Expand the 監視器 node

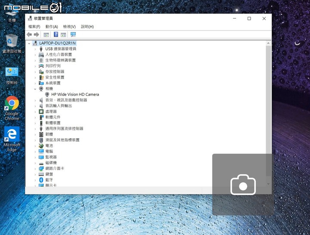tap(35, 158)
